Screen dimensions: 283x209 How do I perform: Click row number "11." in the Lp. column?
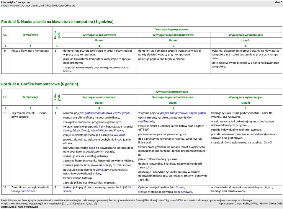click(5, 187)
